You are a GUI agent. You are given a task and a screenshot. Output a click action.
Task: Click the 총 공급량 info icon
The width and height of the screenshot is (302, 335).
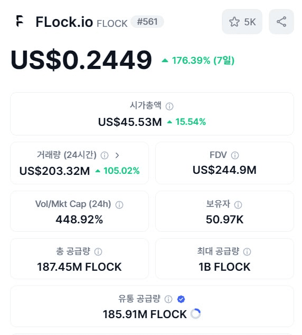pyautogui.click(x=98, y=252)
